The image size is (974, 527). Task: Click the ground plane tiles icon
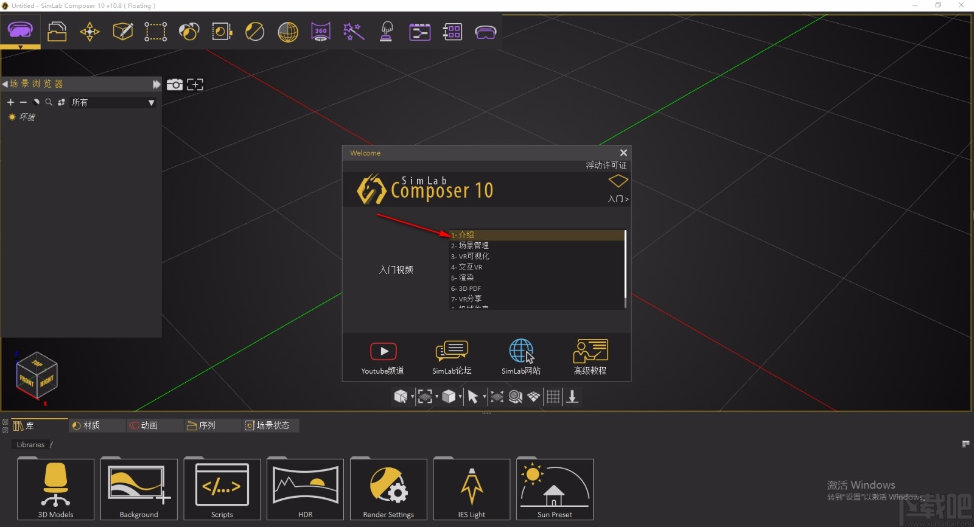534,397
